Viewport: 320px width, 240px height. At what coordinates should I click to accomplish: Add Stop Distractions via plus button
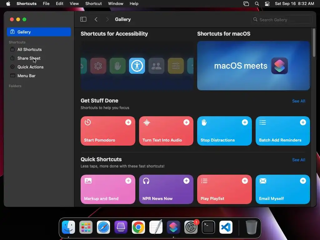pos(245,122)
